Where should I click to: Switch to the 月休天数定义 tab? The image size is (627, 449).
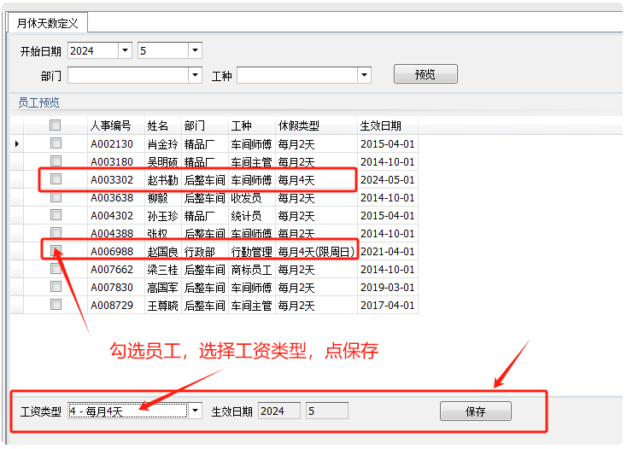pyautogui.click(x=48, y=23)
